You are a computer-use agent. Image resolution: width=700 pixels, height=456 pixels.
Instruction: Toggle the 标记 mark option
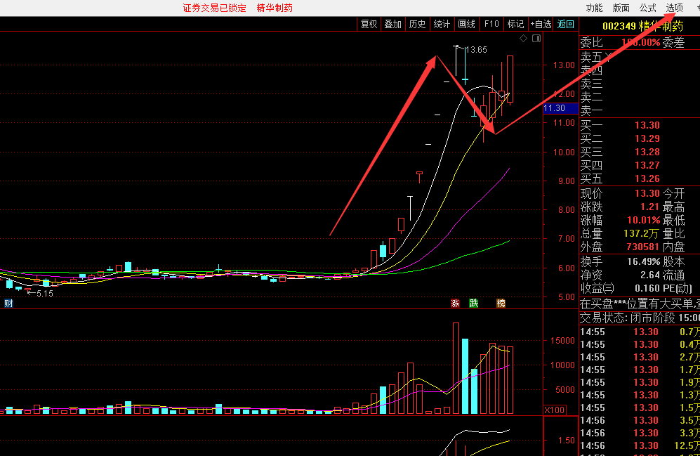tap(516, 24)
